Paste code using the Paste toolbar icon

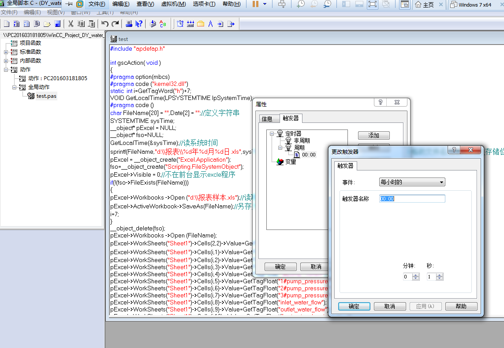(92, 23)
